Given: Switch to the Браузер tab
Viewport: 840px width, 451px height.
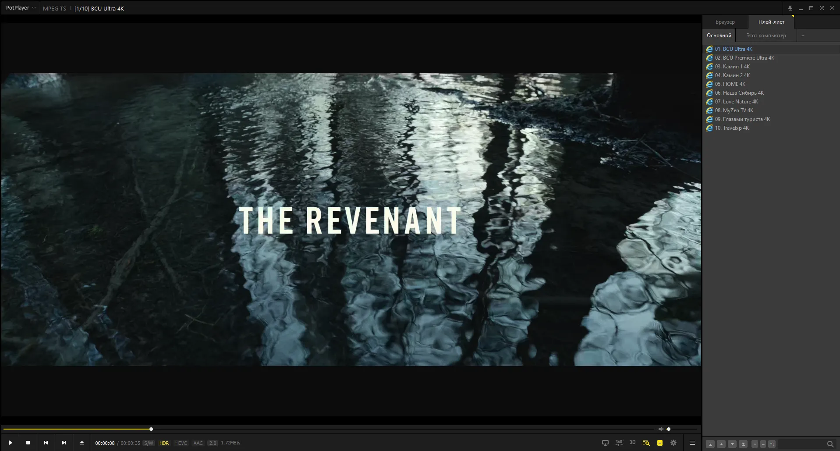Looking at the screenshot, I should tap(725, 22).
